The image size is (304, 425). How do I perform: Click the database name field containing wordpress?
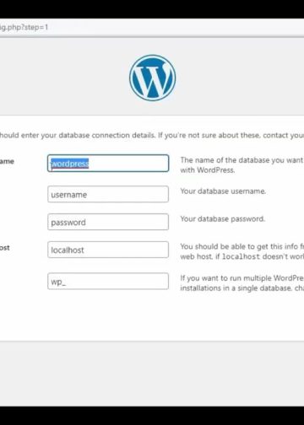(x=108, y=163)
